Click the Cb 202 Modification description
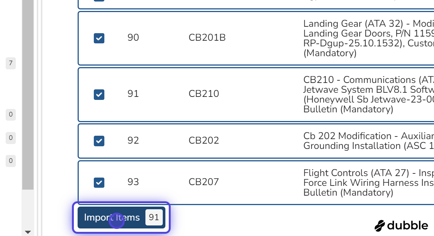 [369, 141]
